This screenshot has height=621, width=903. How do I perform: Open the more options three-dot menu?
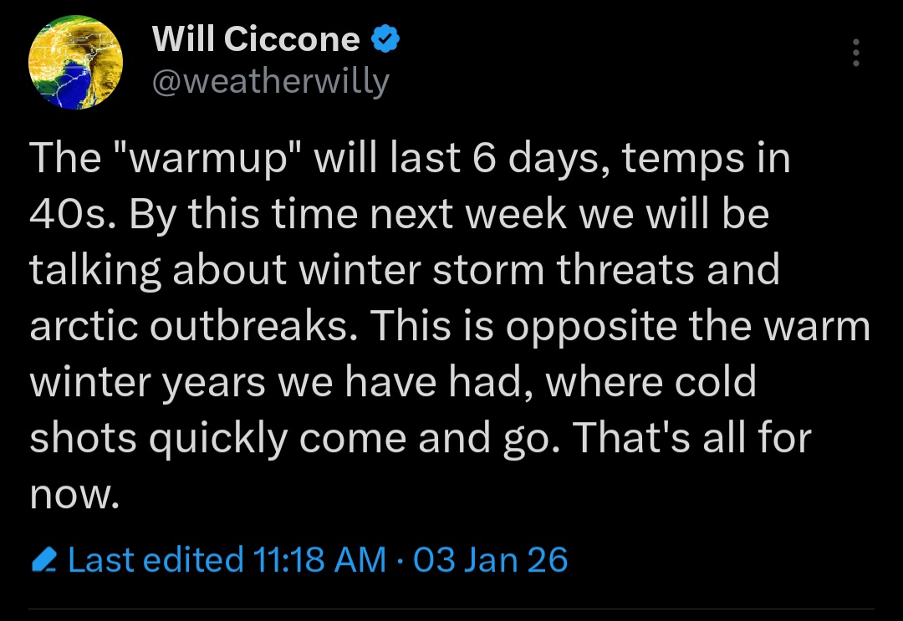coord(855,53)
